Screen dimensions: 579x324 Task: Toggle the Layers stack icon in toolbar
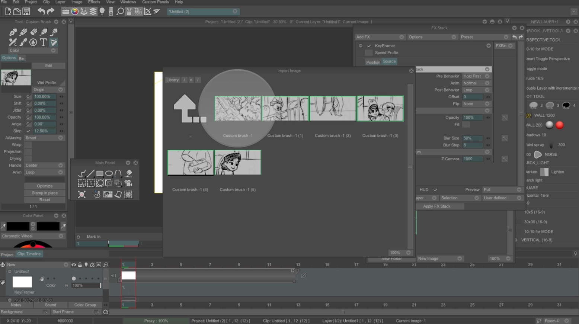tap(93, 12)
